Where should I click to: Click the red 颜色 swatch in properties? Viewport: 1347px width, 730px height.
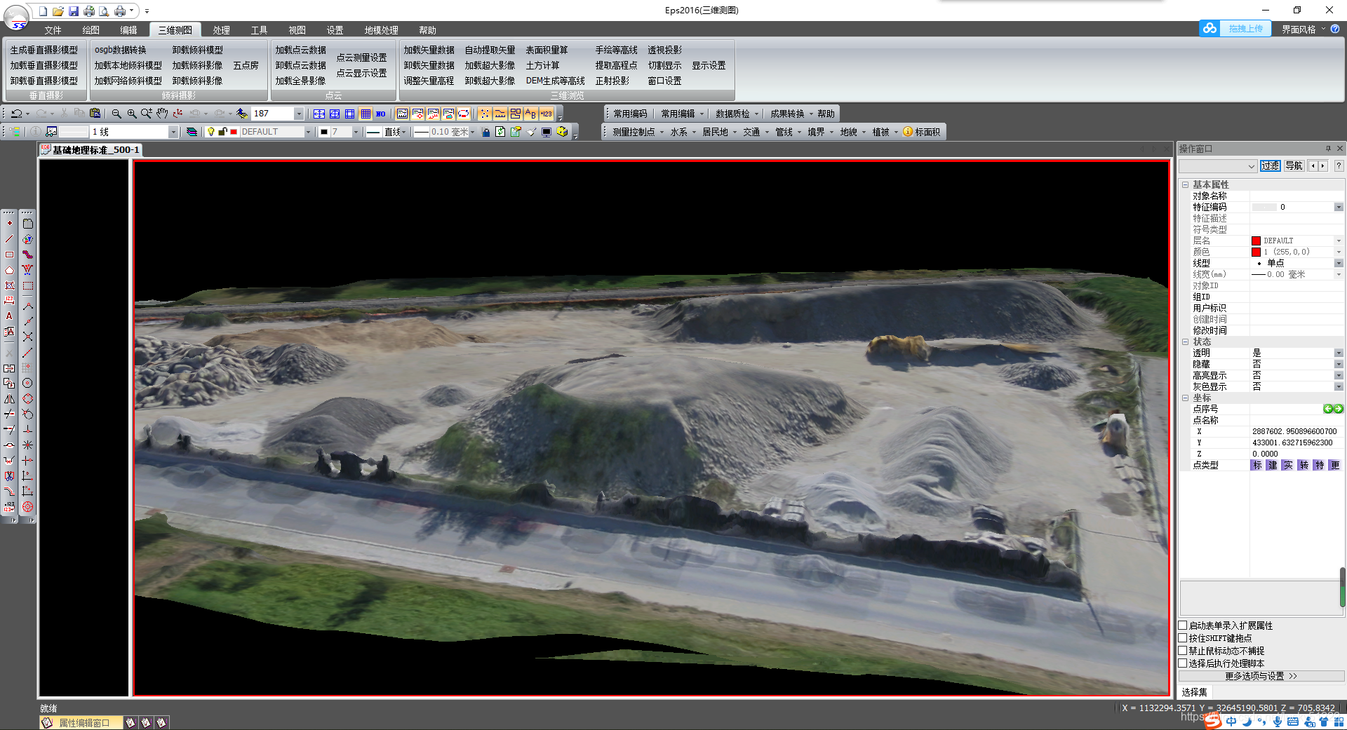[x=1256, y=252]
